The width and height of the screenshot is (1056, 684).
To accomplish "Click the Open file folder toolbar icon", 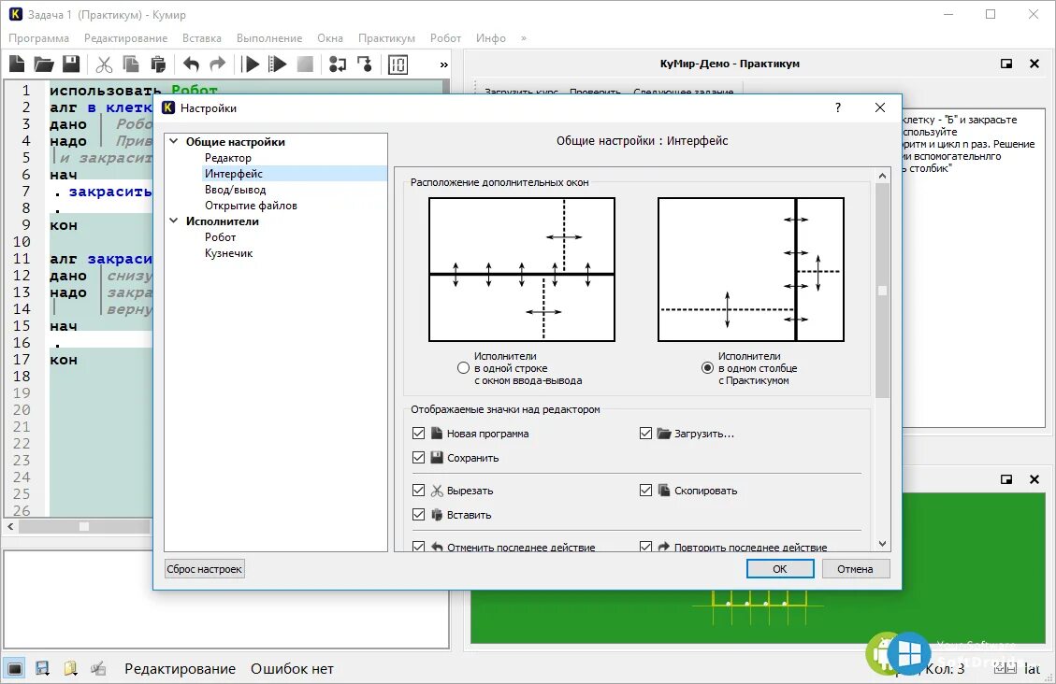I will pyautogui.click(x=44, y=64).
